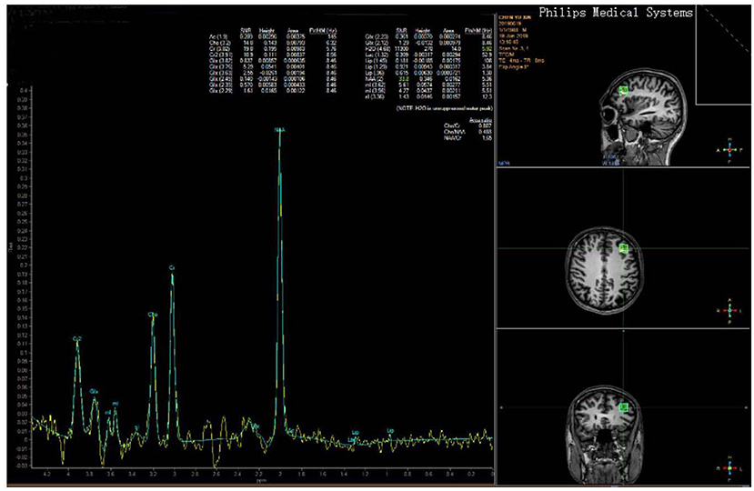Click the Cho peak label on spectrum
754x491 pixels.
(153, 315)
